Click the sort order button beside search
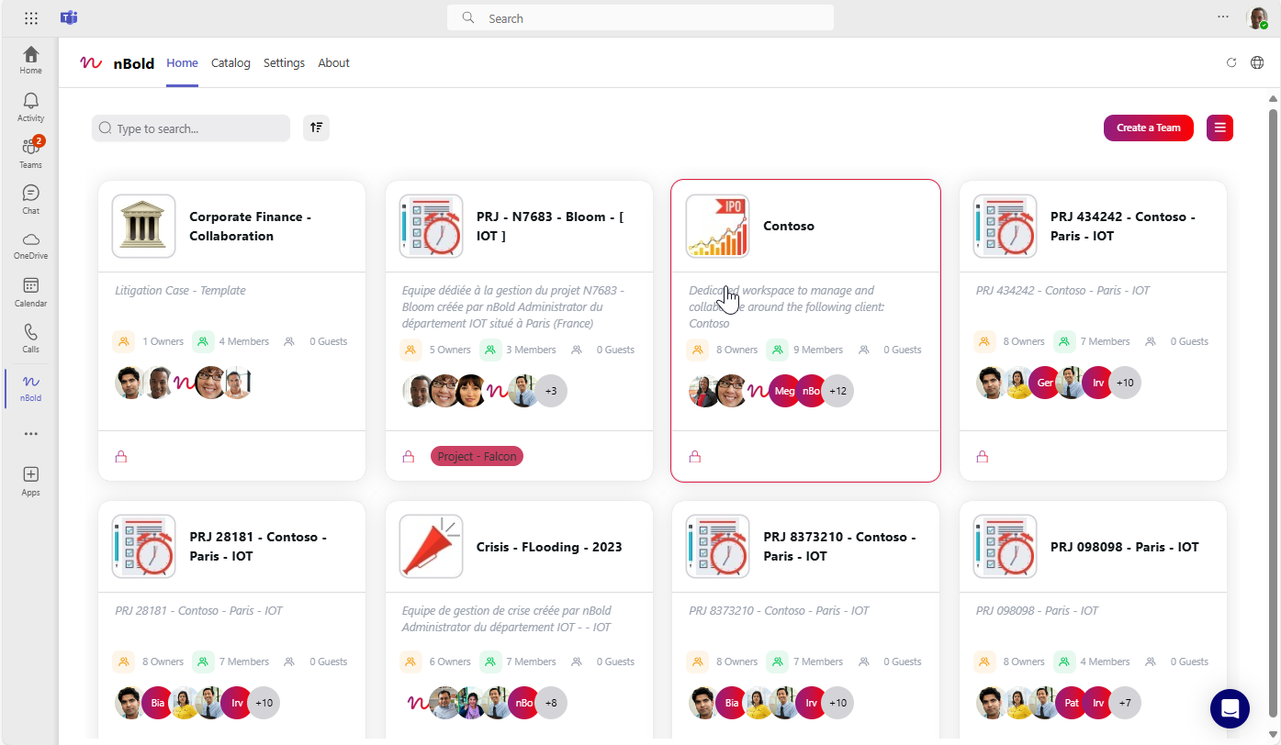The image size is (1281, 745). [316, 128]
